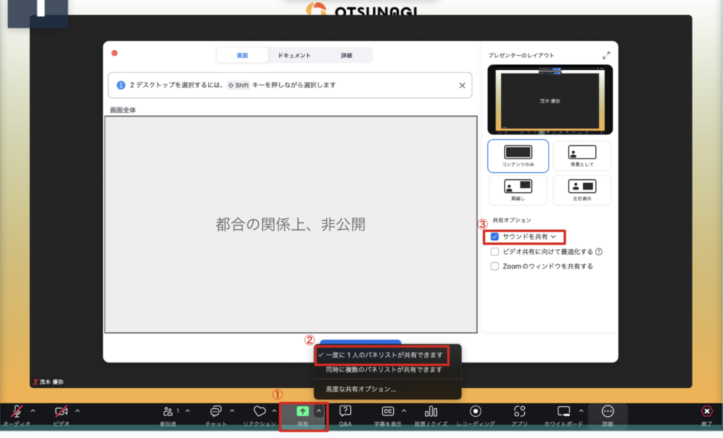Choose the side-by-side (左右表示) presenter layout
Viewport: 723px width, 438px height.
(x=582, y=190)
